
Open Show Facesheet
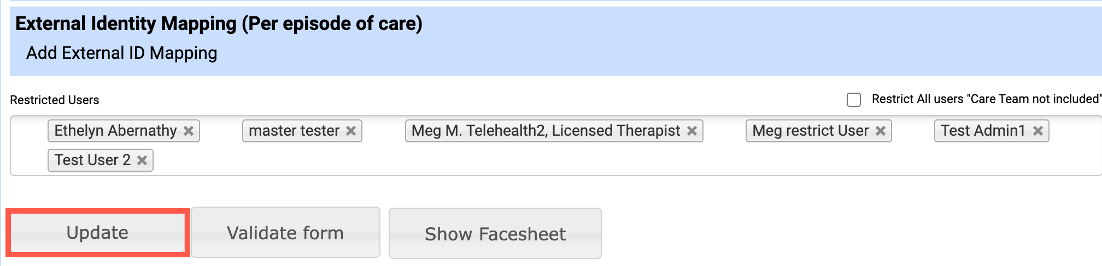pos(495,234)
